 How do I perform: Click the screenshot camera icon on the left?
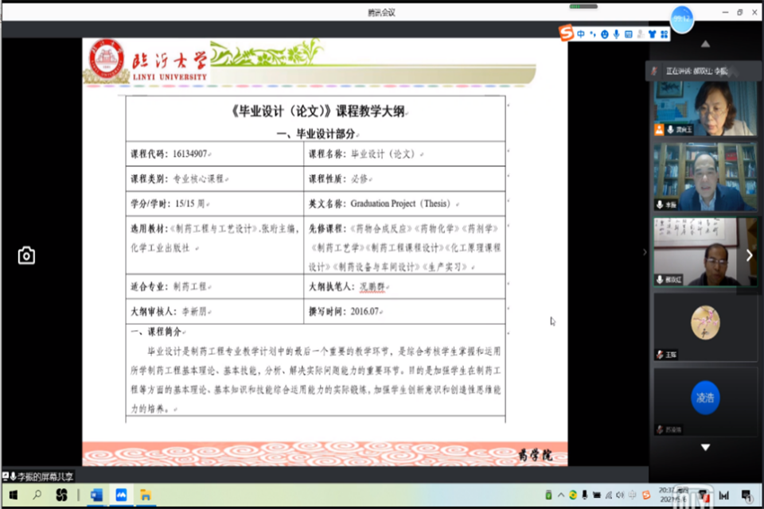(26, 255)
